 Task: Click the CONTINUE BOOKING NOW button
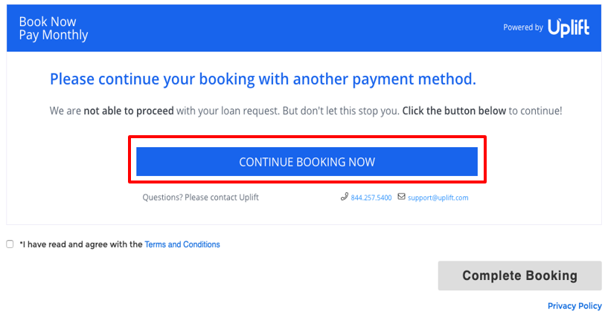pyautogui.click(x=307, y=161)
